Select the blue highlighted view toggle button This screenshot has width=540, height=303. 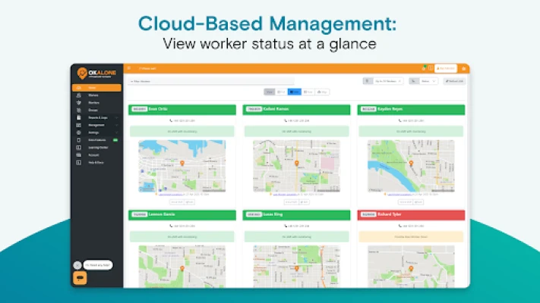(x=295, y=92)
